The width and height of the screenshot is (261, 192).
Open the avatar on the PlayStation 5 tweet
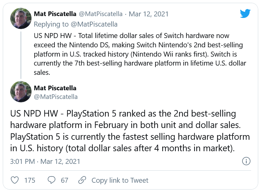coord(21,92)
